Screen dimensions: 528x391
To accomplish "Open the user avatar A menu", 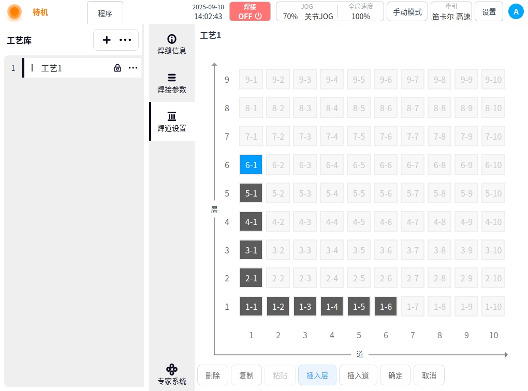I will [516, 11].
